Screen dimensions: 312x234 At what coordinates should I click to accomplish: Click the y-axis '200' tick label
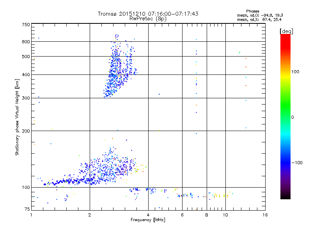26,131
